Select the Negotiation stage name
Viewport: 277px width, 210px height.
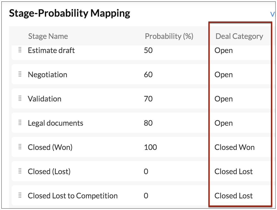(47, 75)
